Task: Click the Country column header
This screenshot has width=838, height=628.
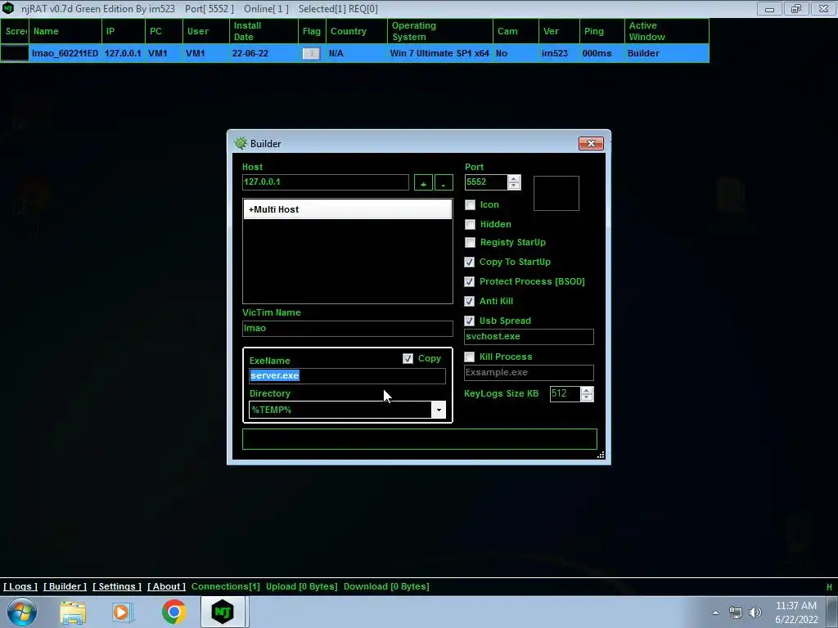Action: [357, 31]
